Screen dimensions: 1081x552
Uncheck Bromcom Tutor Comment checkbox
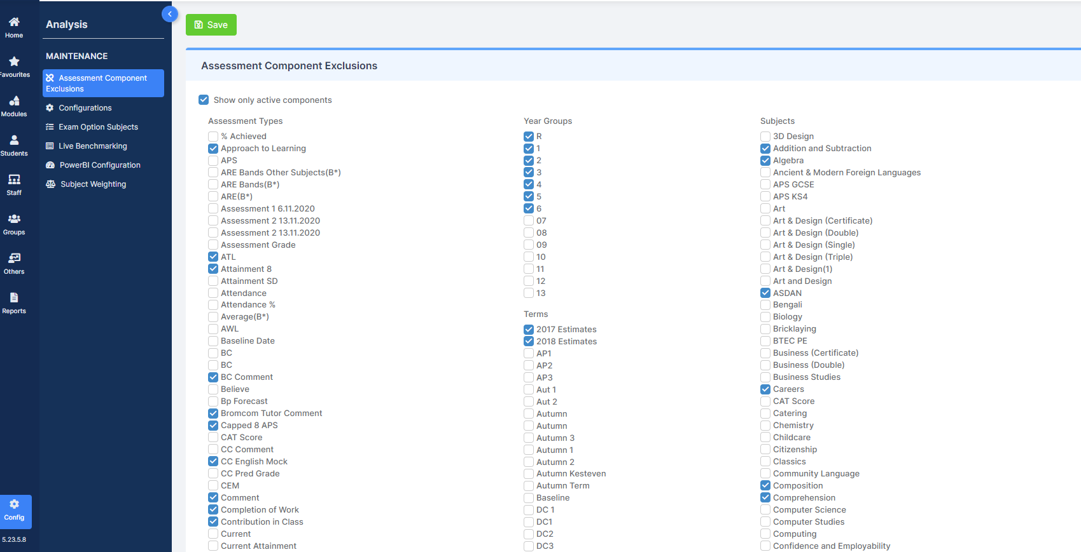[213, 414]
